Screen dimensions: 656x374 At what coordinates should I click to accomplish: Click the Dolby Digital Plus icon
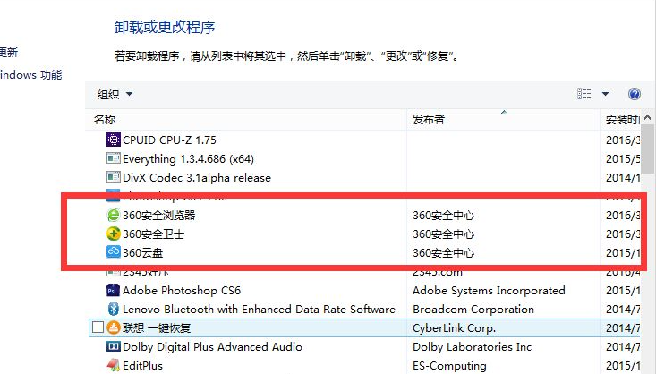[x=113, y=347]
